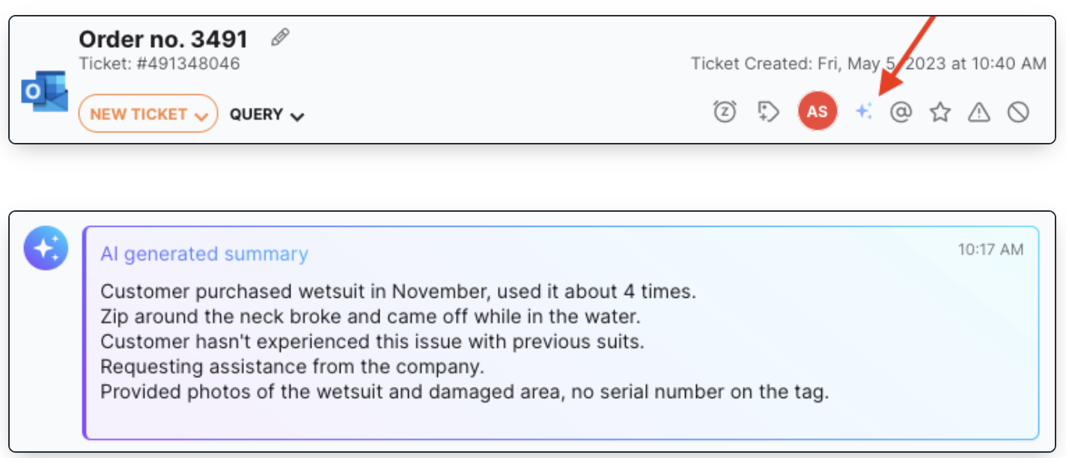
Task: Click the Ticket #491348046 number
Action: tap(159, 64)
